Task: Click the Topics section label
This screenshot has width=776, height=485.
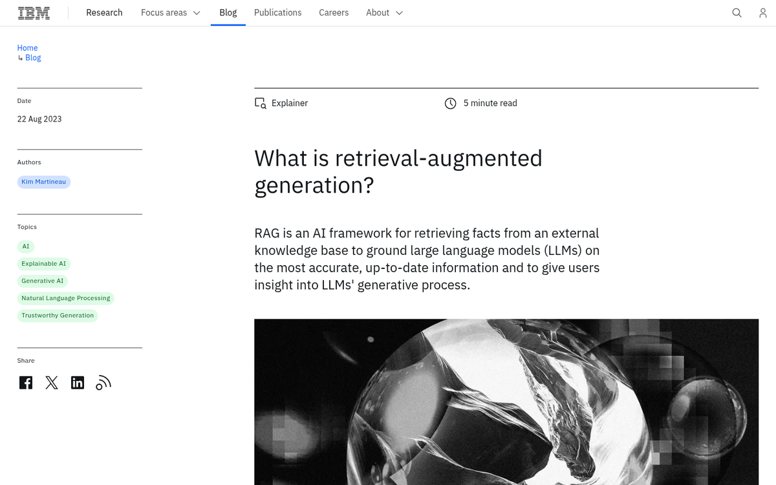Action: pyautogui.click(x=27, y=227)
